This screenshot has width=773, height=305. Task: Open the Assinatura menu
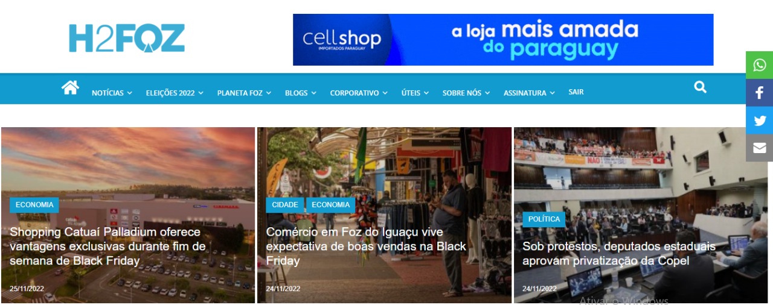pyautogui.click(x=529, y=93)
